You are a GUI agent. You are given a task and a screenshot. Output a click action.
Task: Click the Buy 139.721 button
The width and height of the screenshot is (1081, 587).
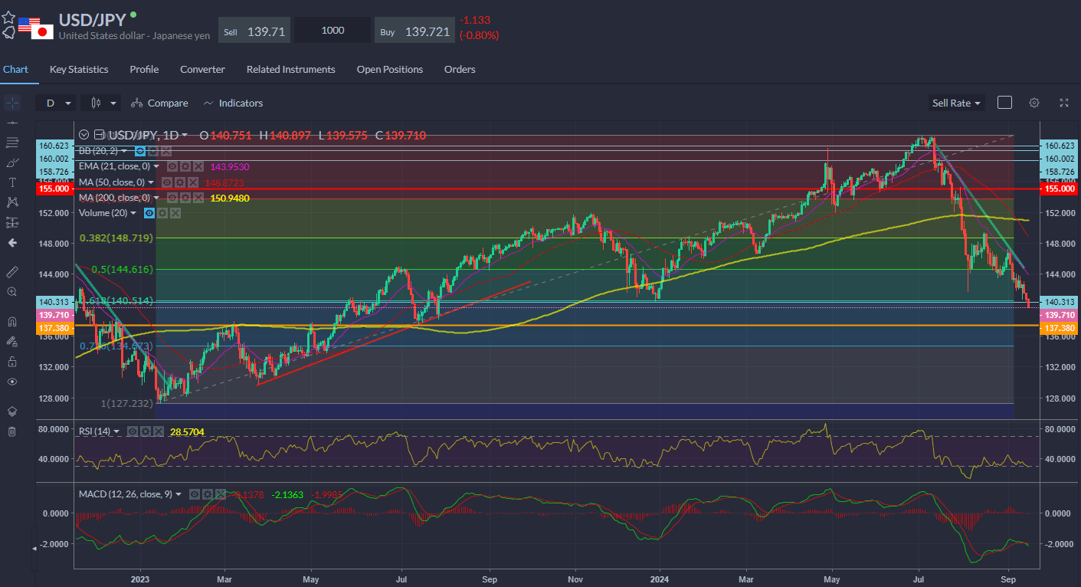(414, 31)
